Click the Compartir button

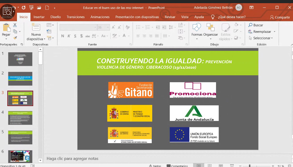280,17
